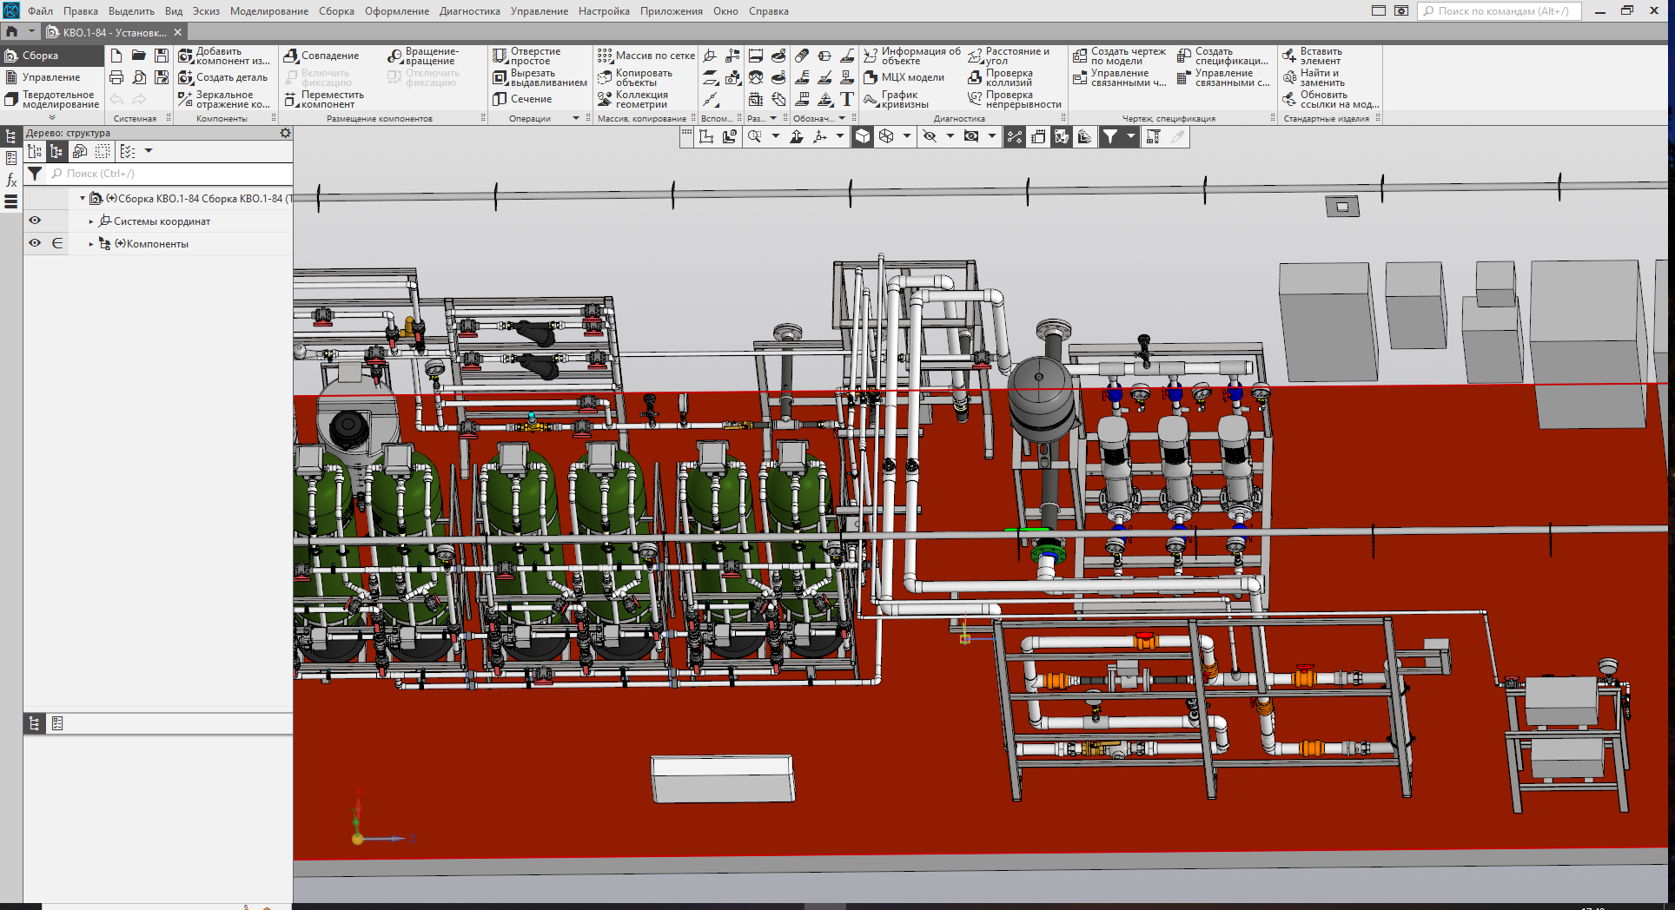Open the Операции group dropdown arrow
This screenshot has width=1675, height=910.
click(575, 119)
